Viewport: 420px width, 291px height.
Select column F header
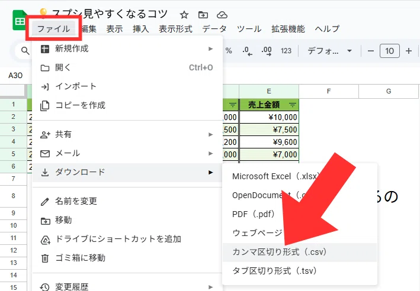[x=329, y=91]
